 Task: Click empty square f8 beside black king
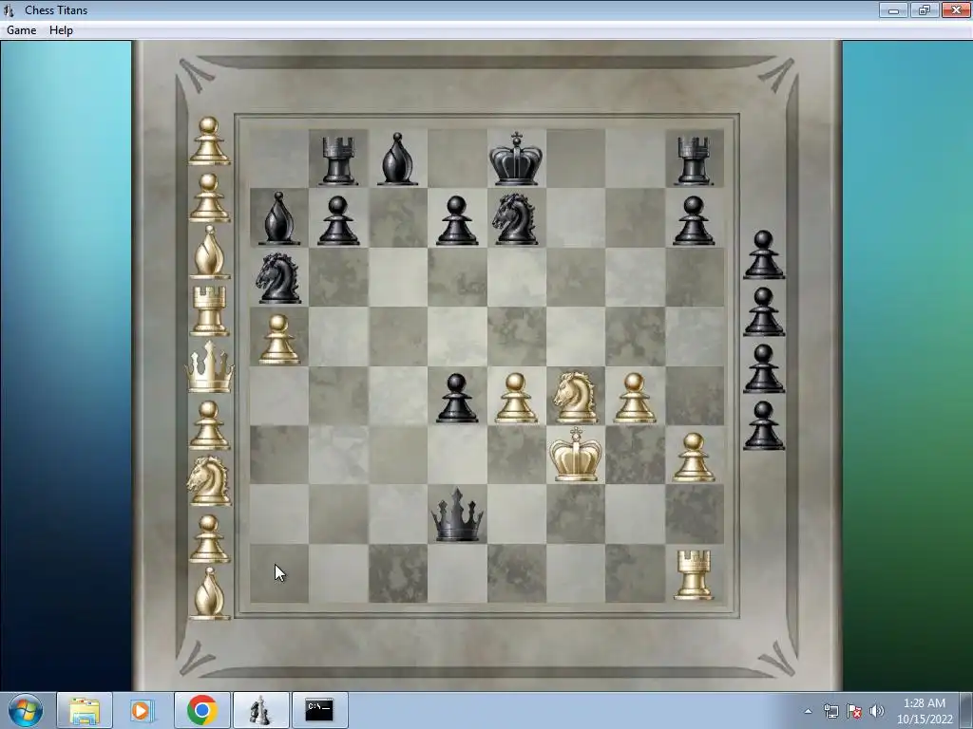click(576, 159)
